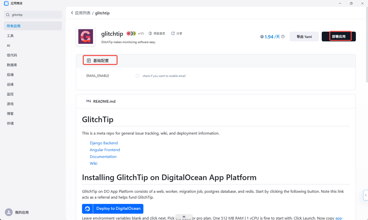Click the 1.94 /天 price text
The image size is (368, 220).
coord(272,37)
